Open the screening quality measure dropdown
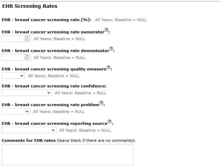The height and width of the screenshot is (167, 220). click(13, 76)
